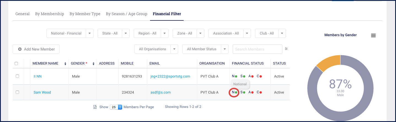Open the By Season / Age Group tab

point(127,14)
